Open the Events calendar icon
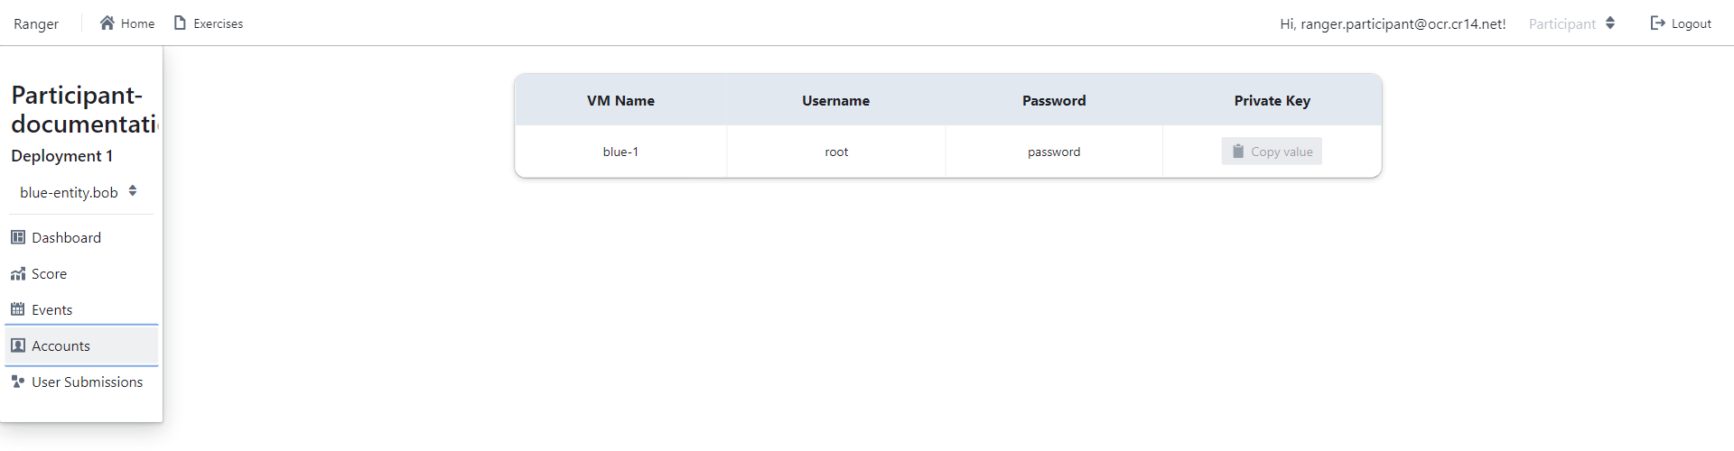The image size is (1734, 451). pyautogui.click(x=18, y=309)
